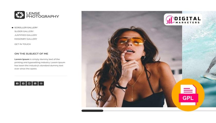Click the dark horizontal scrollbar thumb

92,111
